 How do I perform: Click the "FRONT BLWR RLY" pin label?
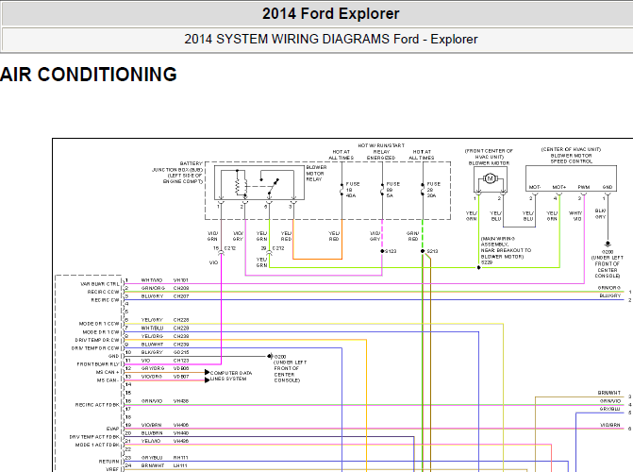pos(98,364)
